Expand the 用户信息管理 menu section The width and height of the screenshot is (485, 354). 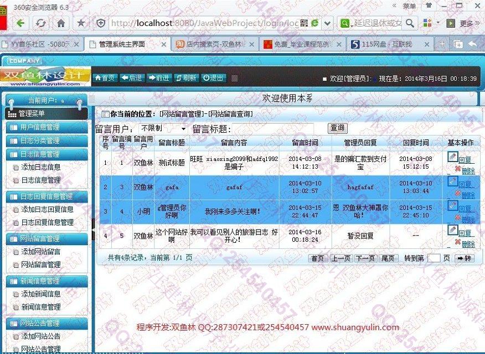coord(47,127)
